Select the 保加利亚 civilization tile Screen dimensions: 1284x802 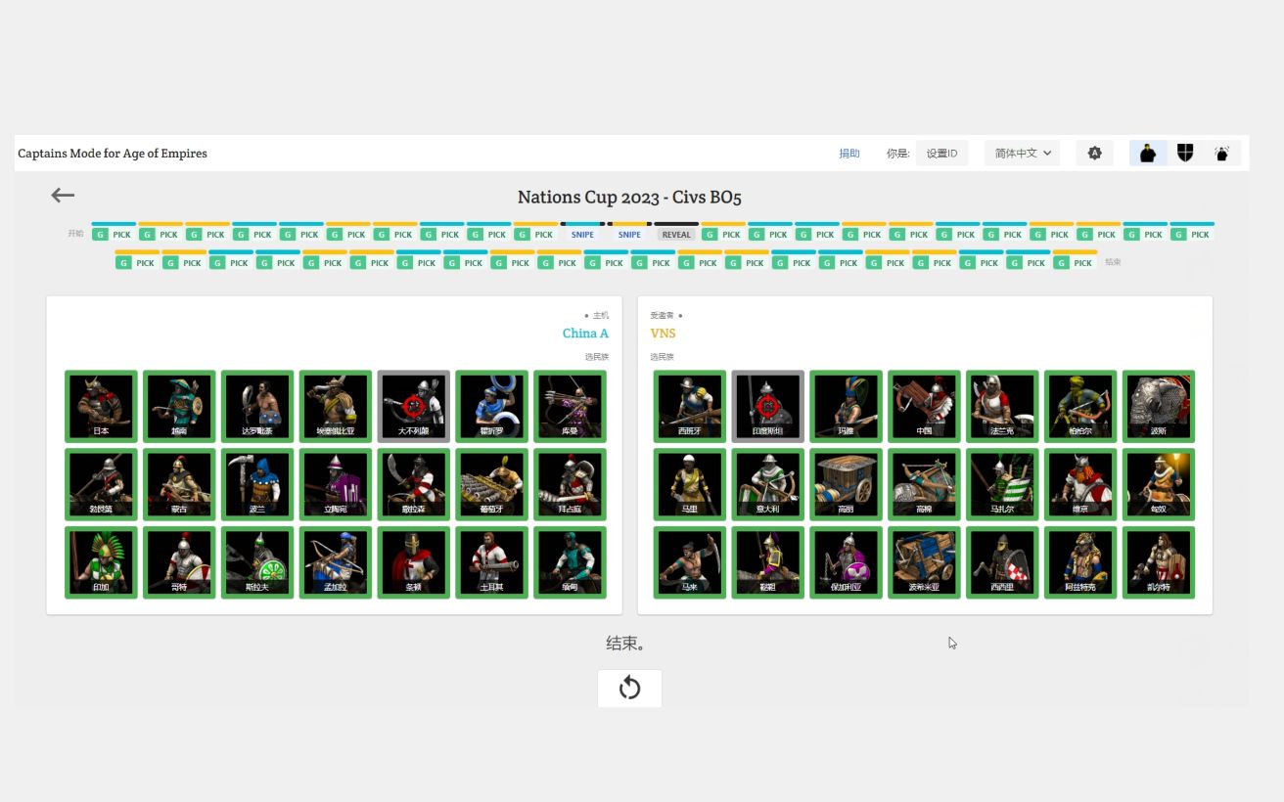click(847, 562)
